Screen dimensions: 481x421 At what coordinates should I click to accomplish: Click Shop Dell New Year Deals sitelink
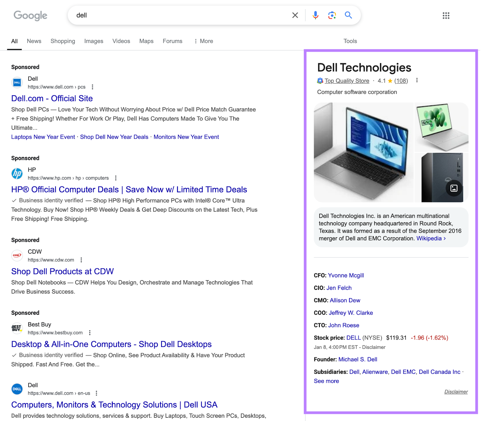coord(114,137)
